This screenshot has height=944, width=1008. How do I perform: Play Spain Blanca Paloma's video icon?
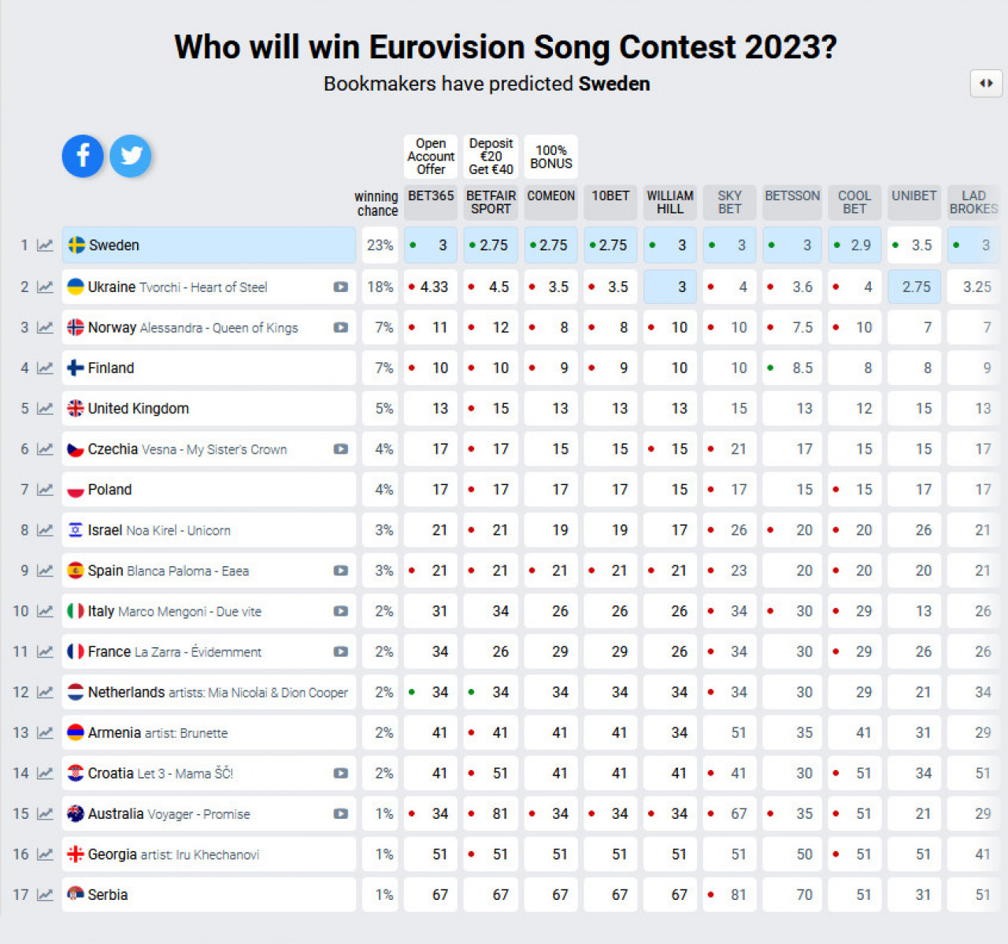click(x=341, y=571)
